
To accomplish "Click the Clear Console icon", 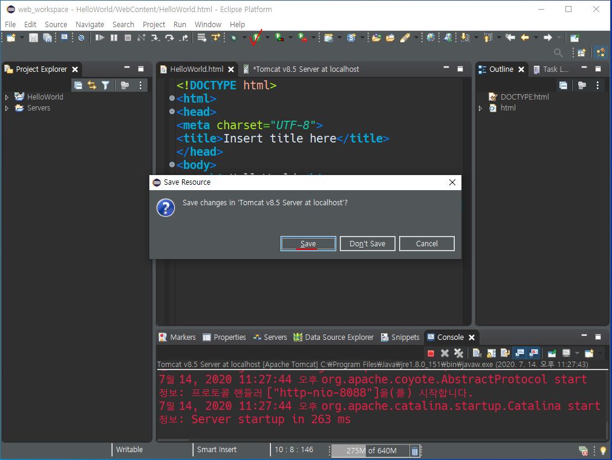I will coord(477,353).
